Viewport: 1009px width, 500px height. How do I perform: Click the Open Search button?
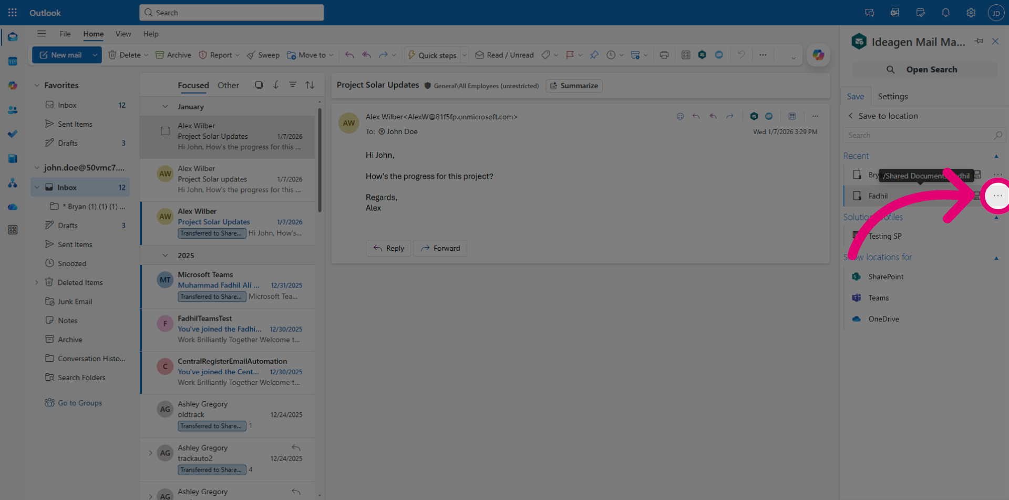[x=924, y=69]
